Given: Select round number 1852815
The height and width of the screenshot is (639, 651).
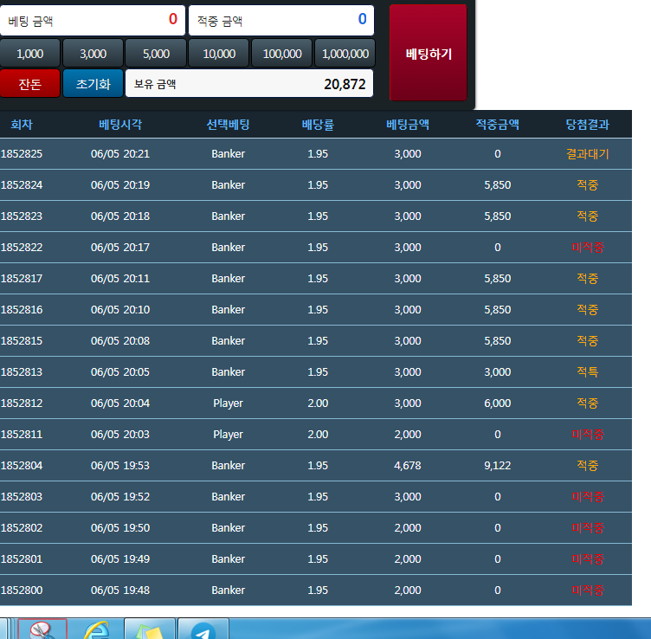Looking at the screenshot, I should tap(22, 340).
